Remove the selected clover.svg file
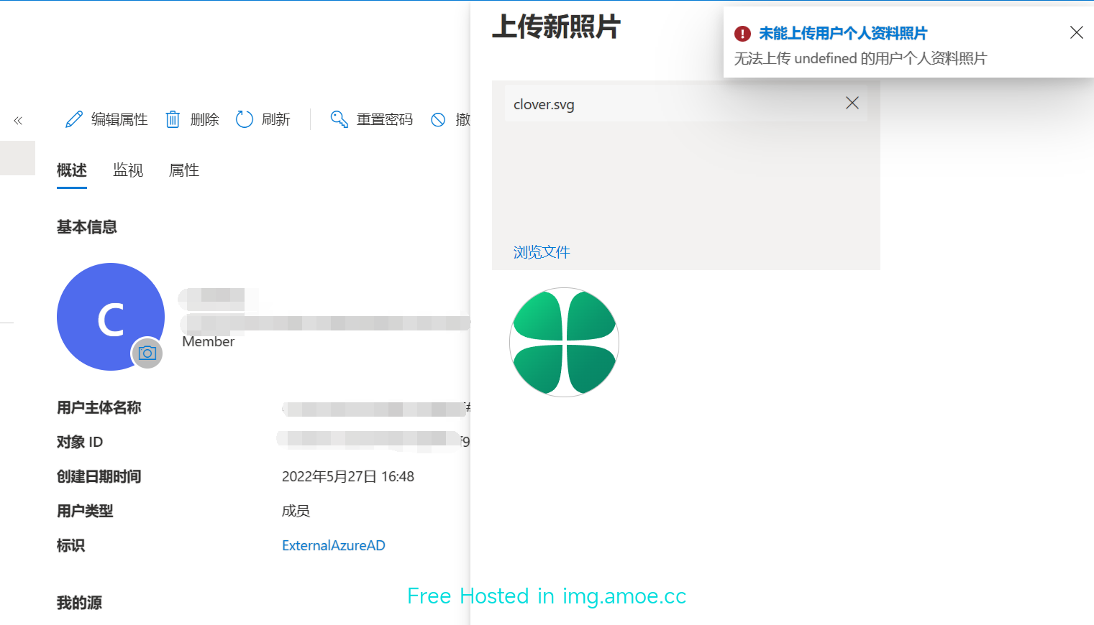The width and height of the screenshot is (1094, 625). 852,103
